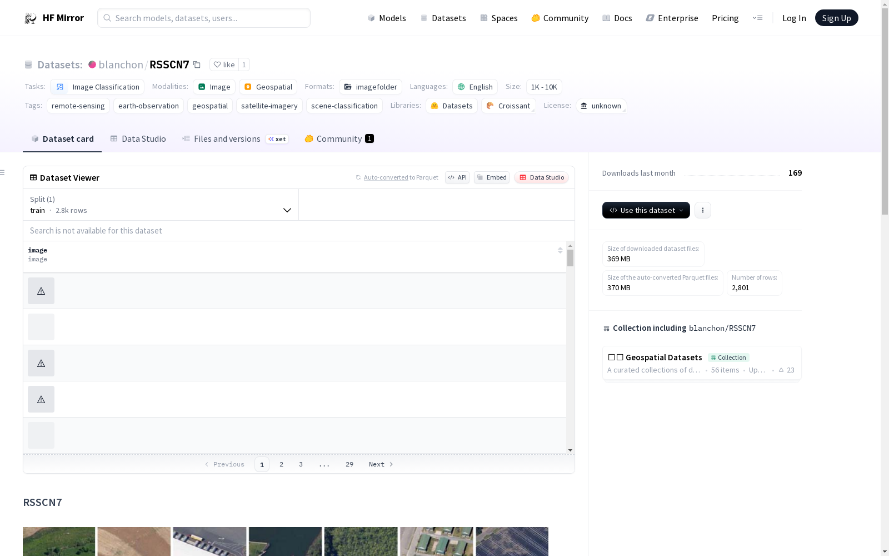This screenshot has width=889, height=556.
Task: Open the Geospatial Datasets collection
Action: click(702, 363)
